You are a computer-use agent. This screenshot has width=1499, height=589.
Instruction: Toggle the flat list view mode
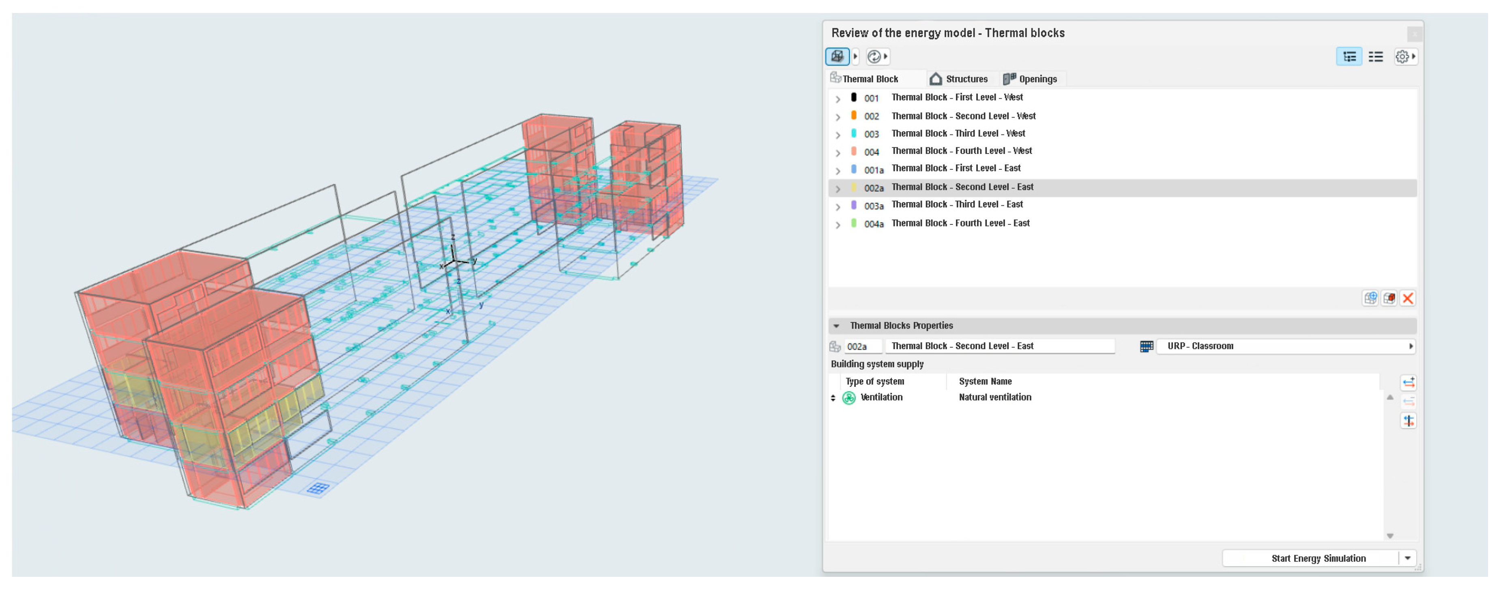1376,56
